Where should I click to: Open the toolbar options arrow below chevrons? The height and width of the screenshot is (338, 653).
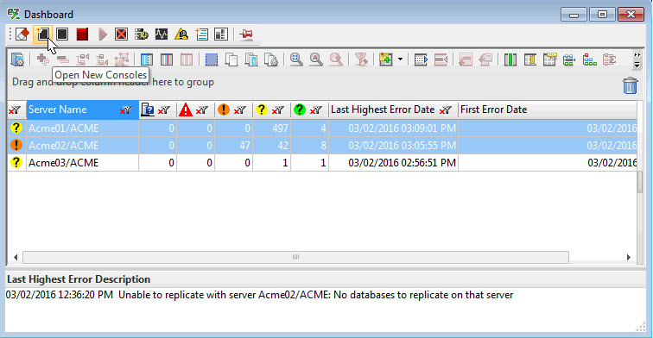[637, 65]
